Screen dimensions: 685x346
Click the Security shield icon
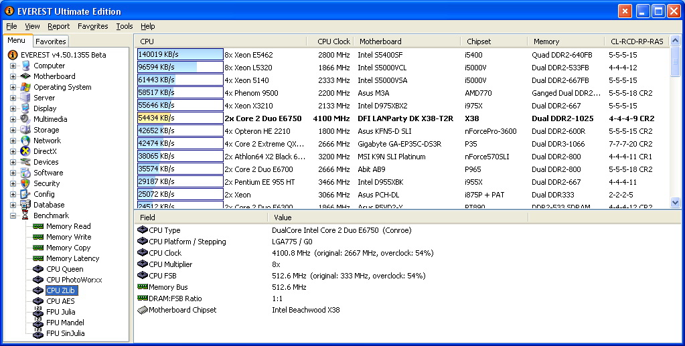(25, 183)
